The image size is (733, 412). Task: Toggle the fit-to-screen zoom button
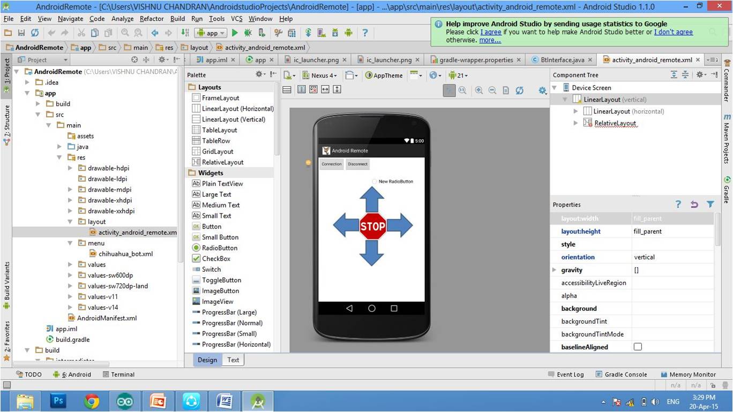[449, 90]
